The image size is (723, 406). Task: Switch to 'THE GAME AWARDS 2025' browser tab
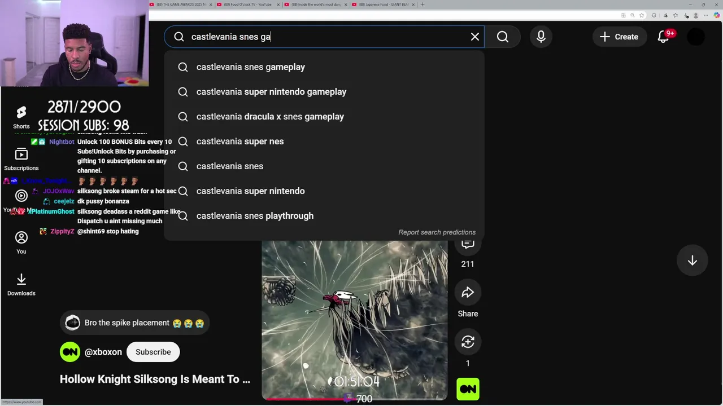pyautogui.click(x=181, y=5)
